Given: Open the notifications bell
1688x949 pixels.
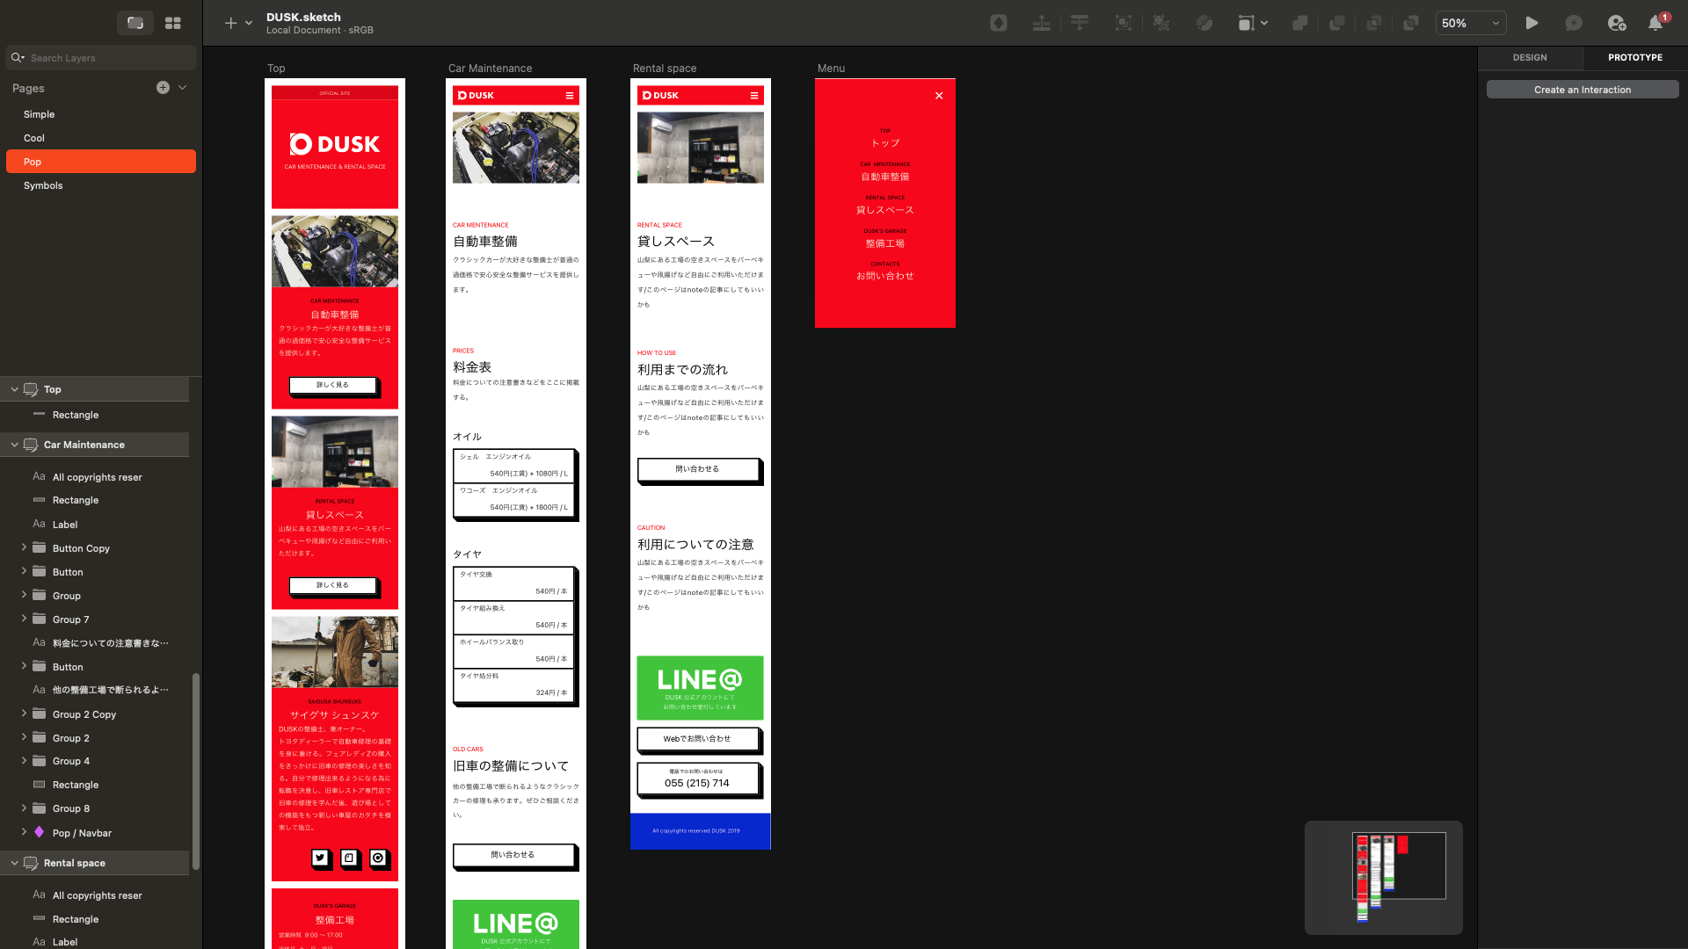Looking at the screenshot, I should [1655, 24].
